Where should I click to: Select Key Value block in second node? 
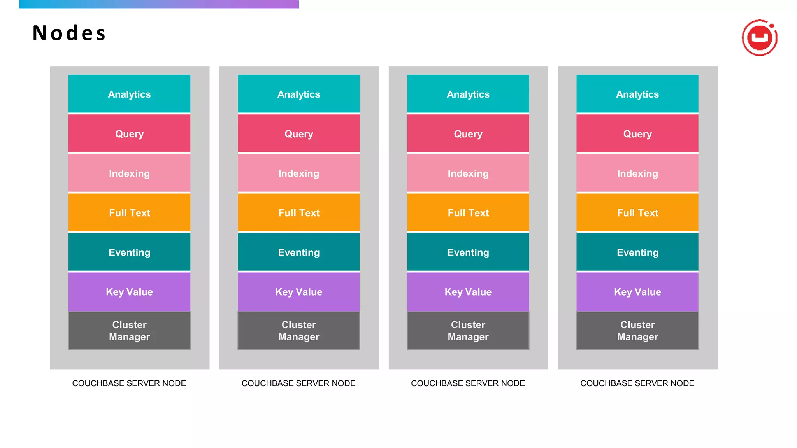click(x=298, y=292)
